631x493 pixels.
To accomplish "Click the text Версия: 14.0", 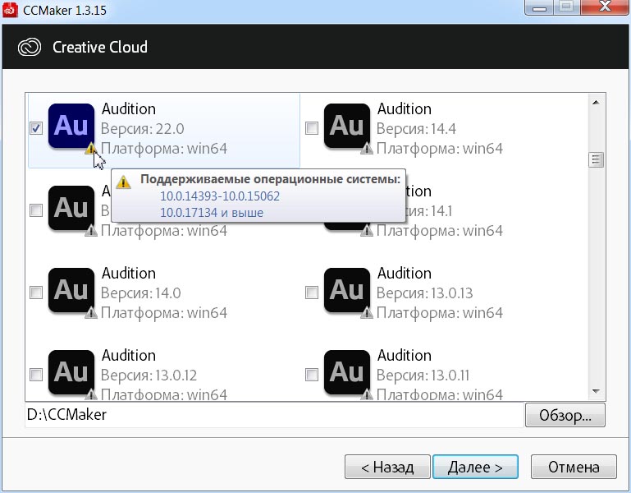I will pyautogui.click(x=141, y=293).
